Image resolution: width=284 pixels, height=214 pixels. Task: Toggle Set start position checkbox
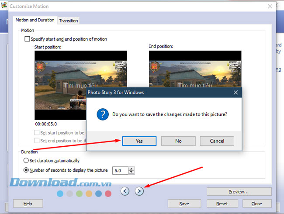pyautogui.click(x=37, y=132)
